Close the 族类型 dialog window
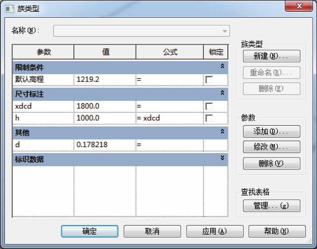 point(299,6)
